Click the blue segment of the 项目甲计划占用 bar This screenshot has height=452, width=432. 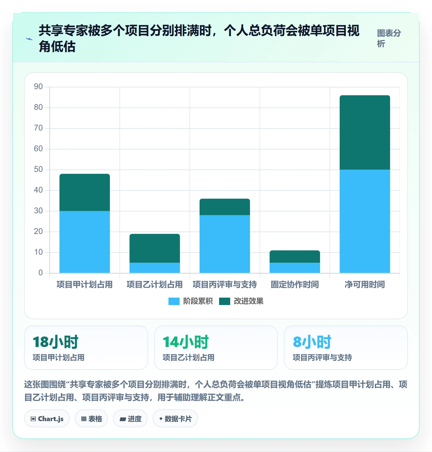click(x=85, y=242)
